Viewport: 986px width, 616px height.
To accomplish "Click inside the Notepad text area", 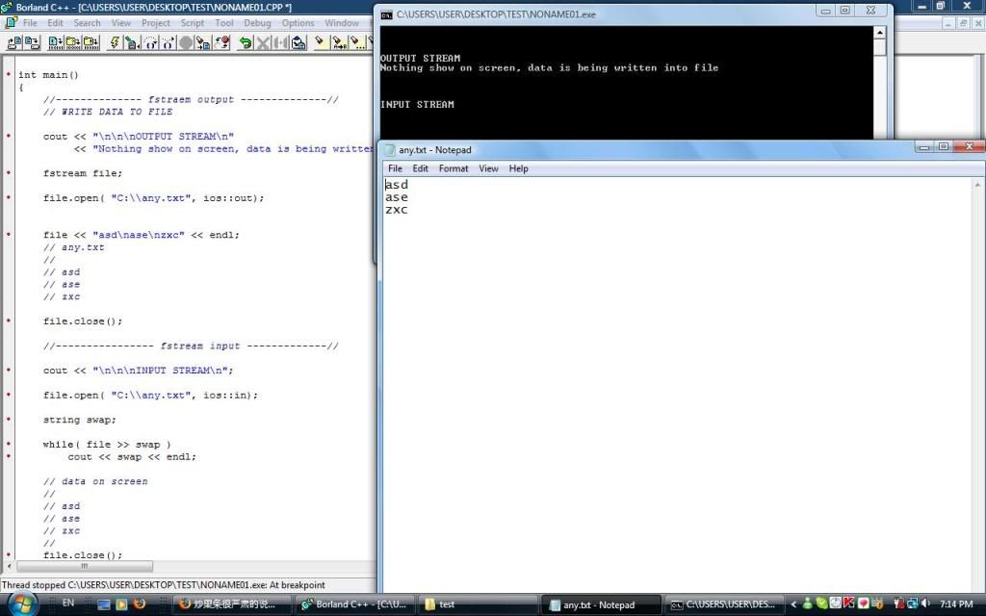I will pyautogui.click(x=674, y=385).
